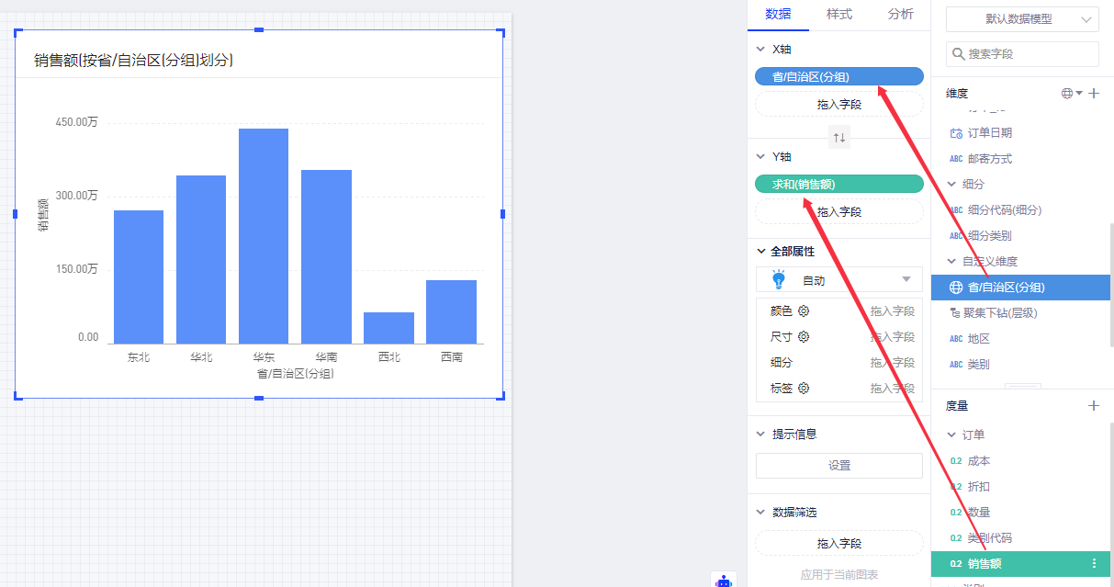Click the plus icon to add dimension
1114x587 pixels.
tap(1093, 94)
